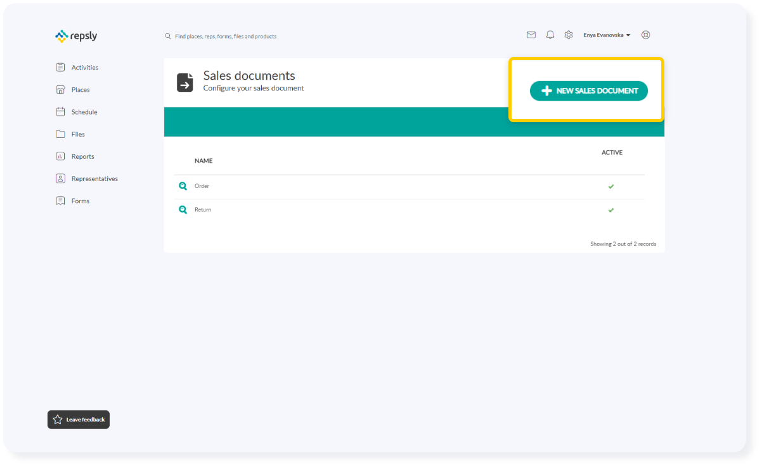Navigate to Files section
Screen dimensions: 762x468
click(78, 134)
